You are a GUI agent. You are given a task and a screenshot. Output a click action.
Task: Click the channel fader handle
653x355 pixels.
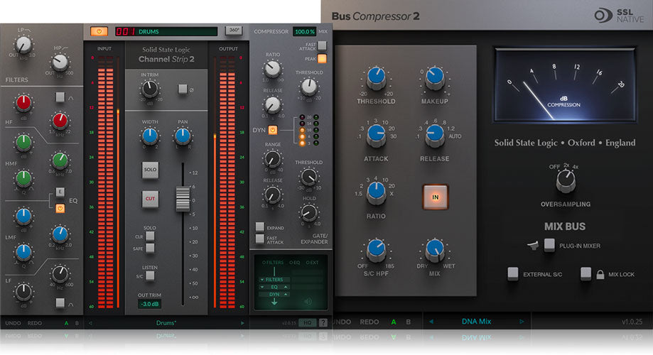point(183,199)
